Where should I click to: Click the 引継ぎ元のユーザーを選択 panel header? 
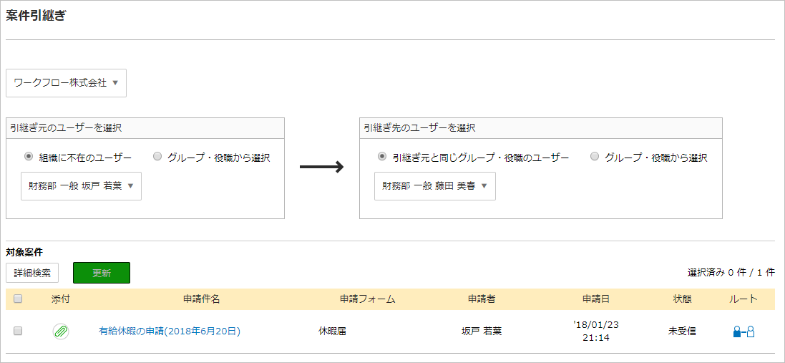click(145, 127)
